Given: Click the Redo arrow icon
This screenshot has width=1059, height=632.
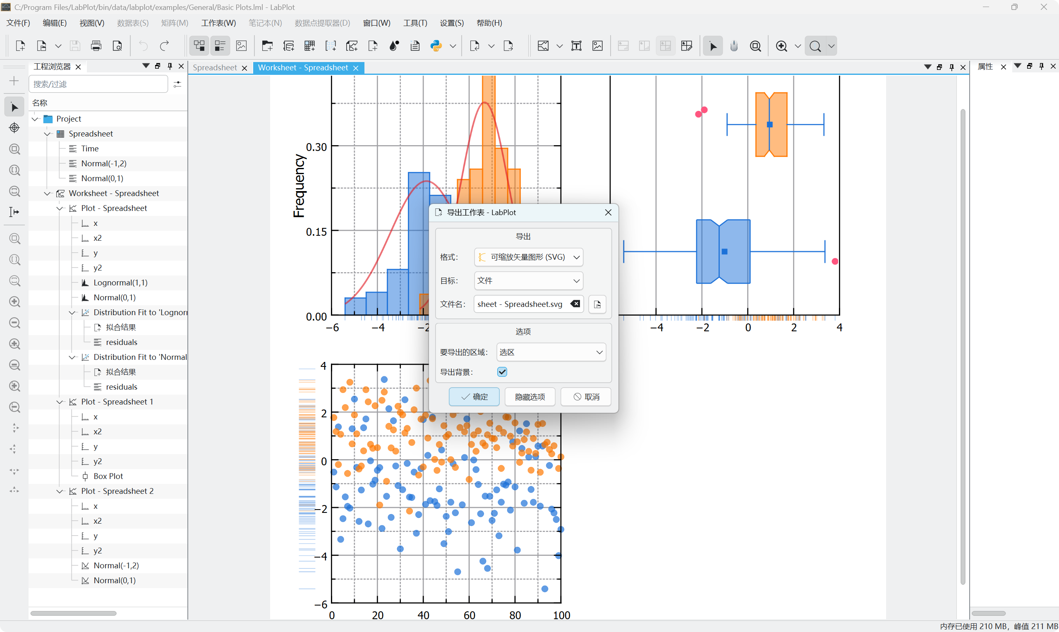Looking at the screenshot, I should (x=164, y=46).
